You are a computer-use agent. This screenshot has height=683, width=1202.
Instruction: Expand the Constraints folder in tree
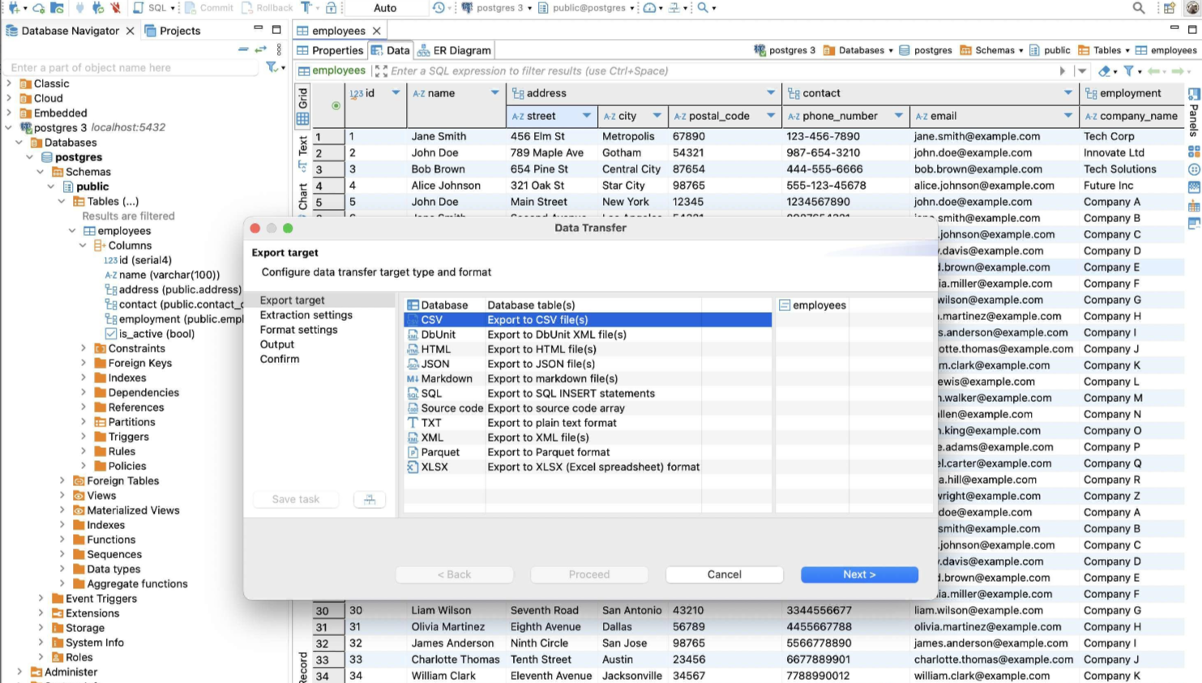click(83, 348)
